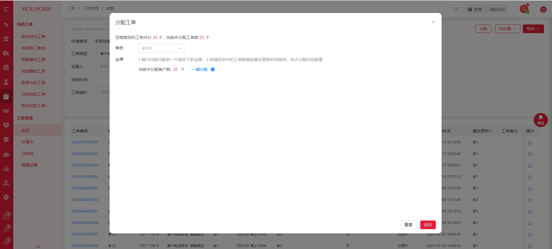Close the 分配工单 dialog
Image resolution: width=552 pixels, height=249 pixels.
tap(433, 22)
